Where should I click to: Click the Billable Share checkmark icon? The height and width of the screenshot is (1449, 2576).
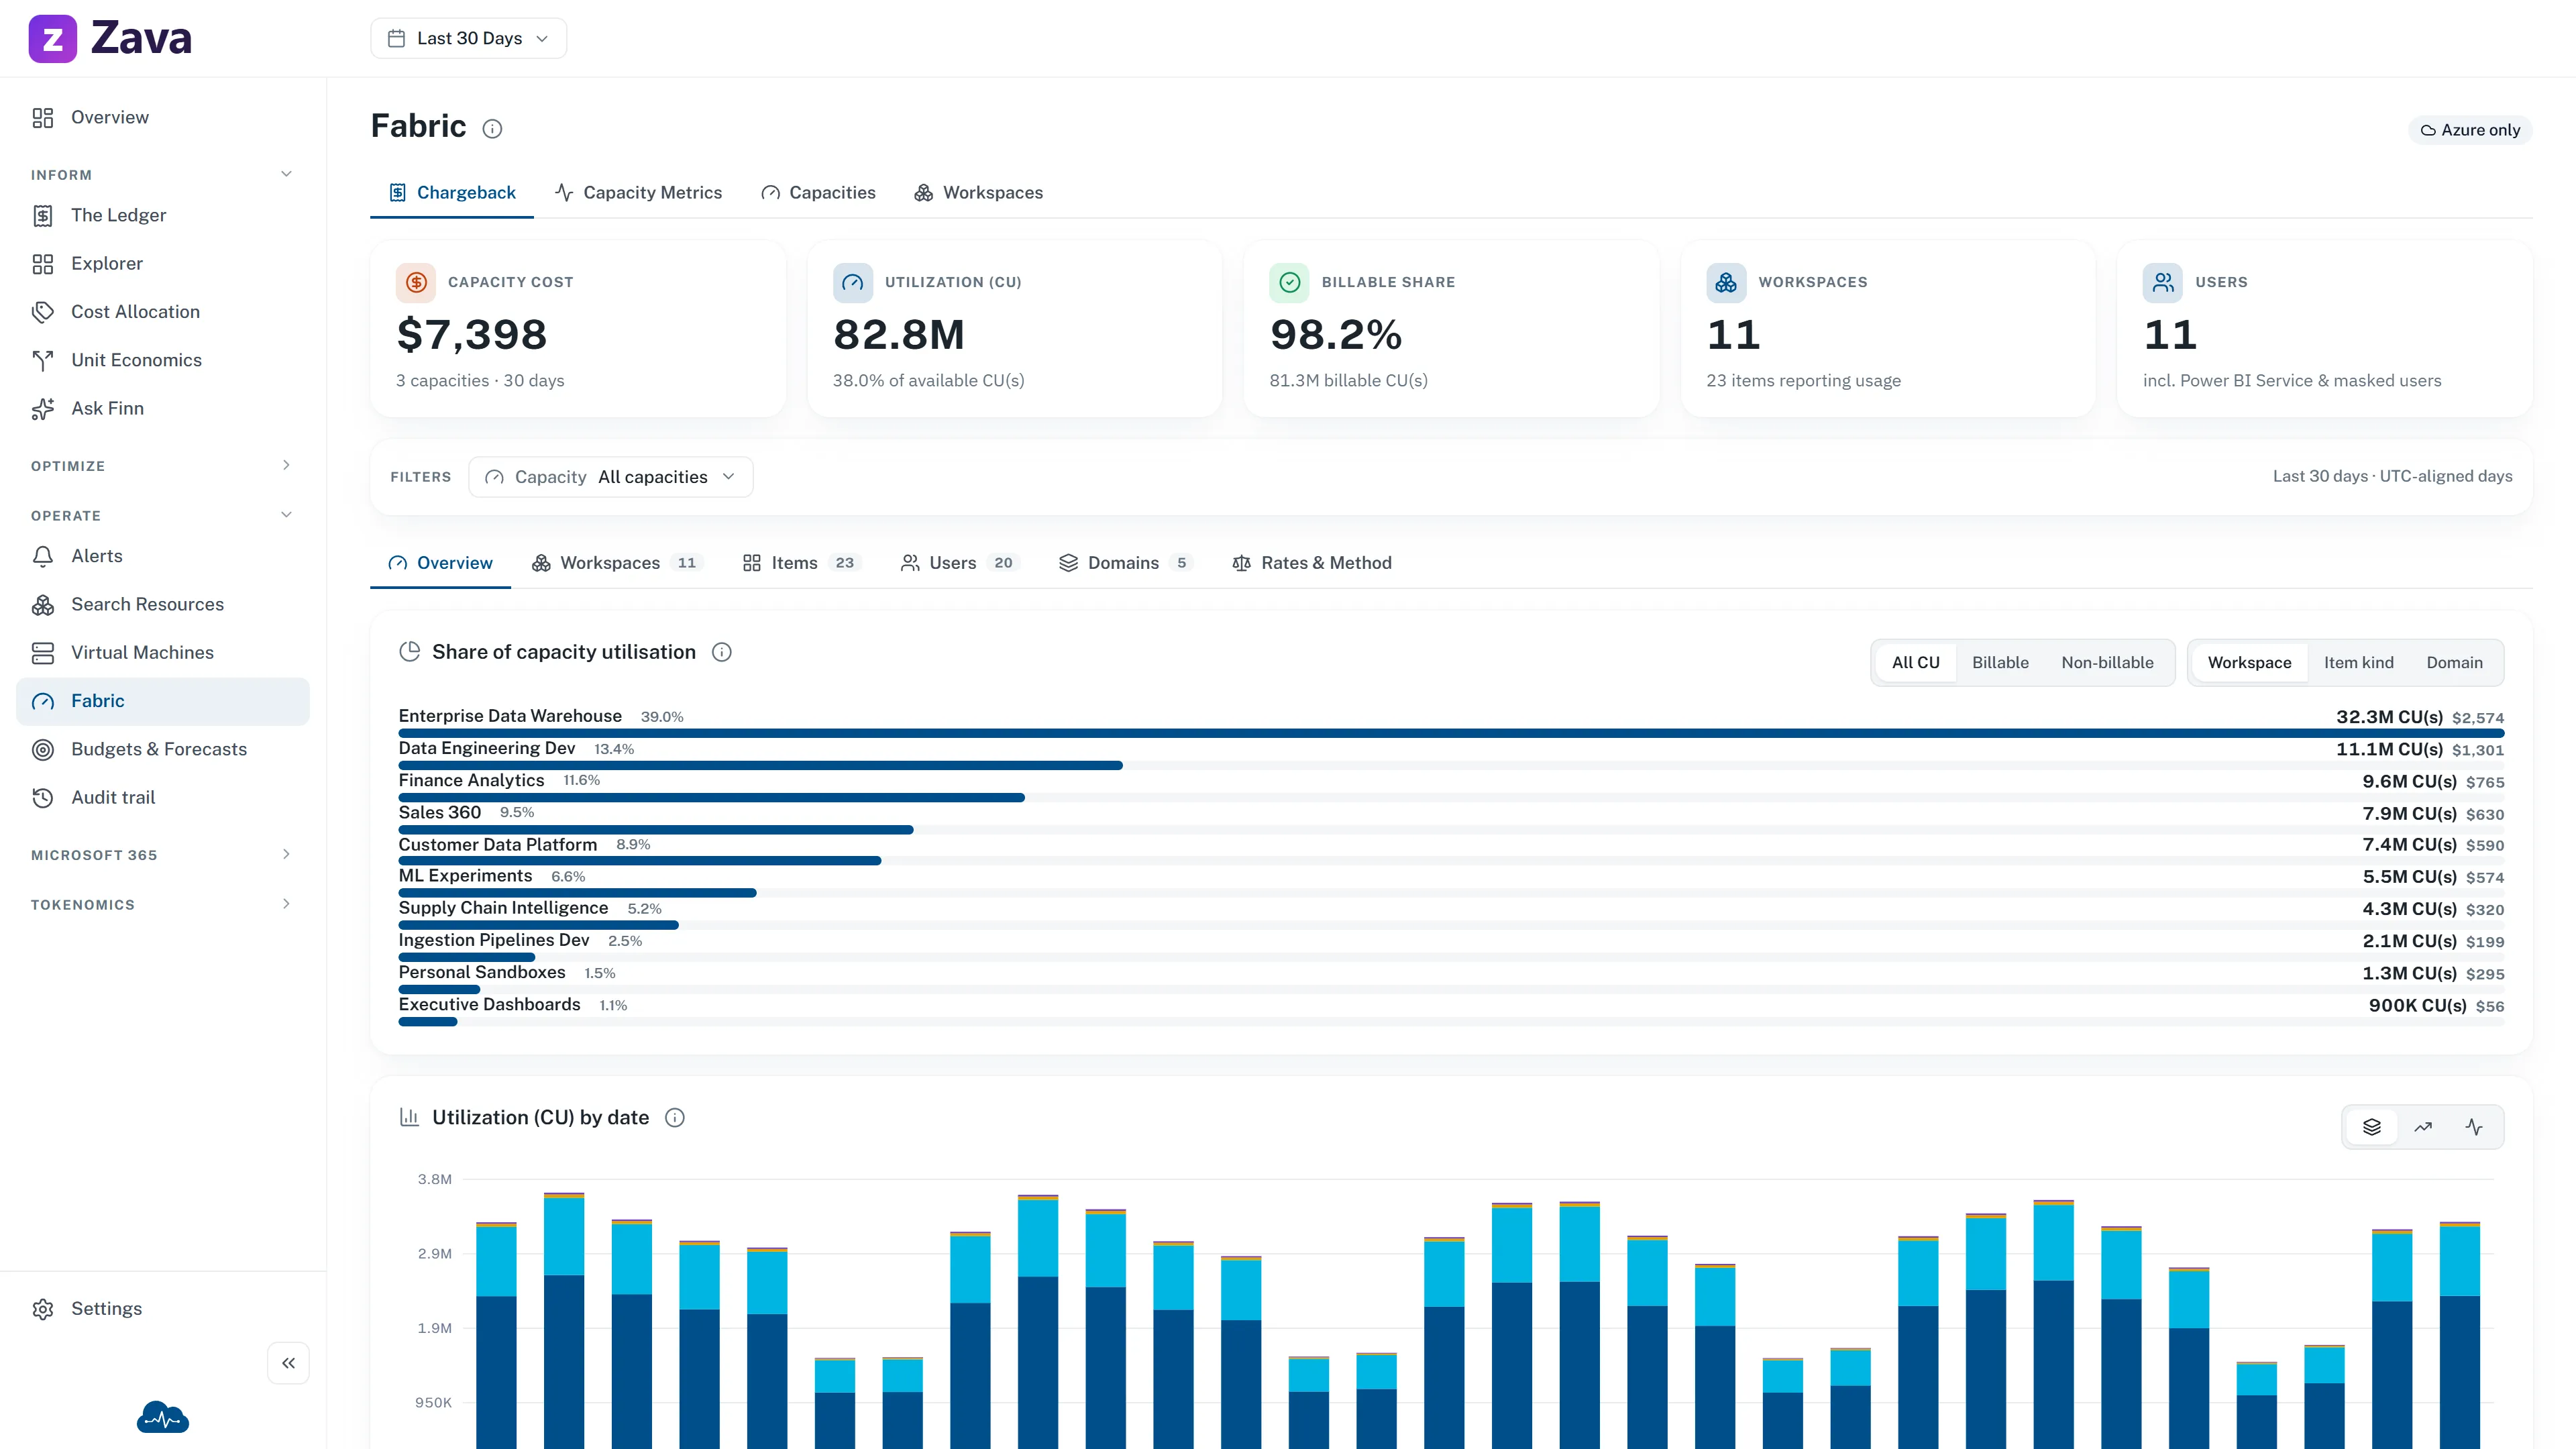point(1289,282)
